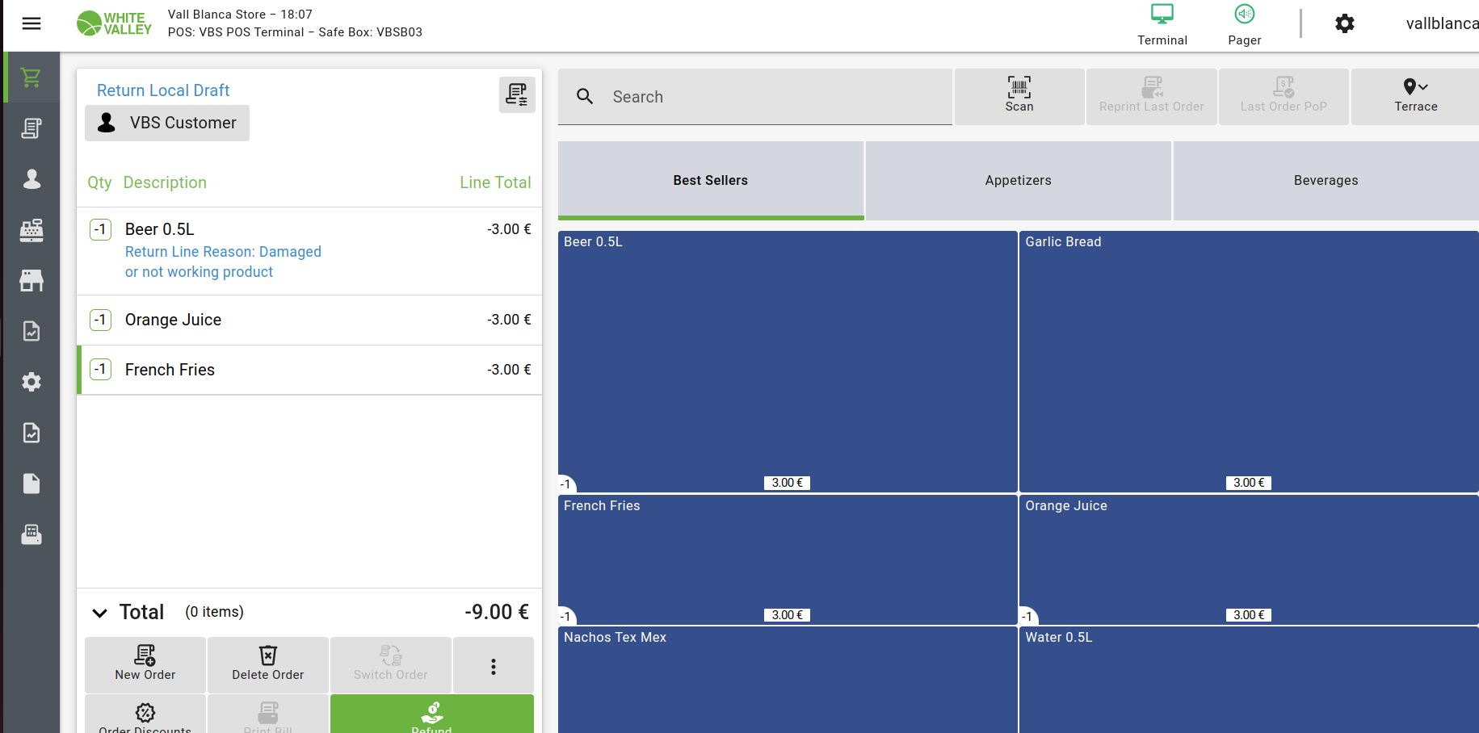Switch to the Appetizers tab

coord(1018,180)
